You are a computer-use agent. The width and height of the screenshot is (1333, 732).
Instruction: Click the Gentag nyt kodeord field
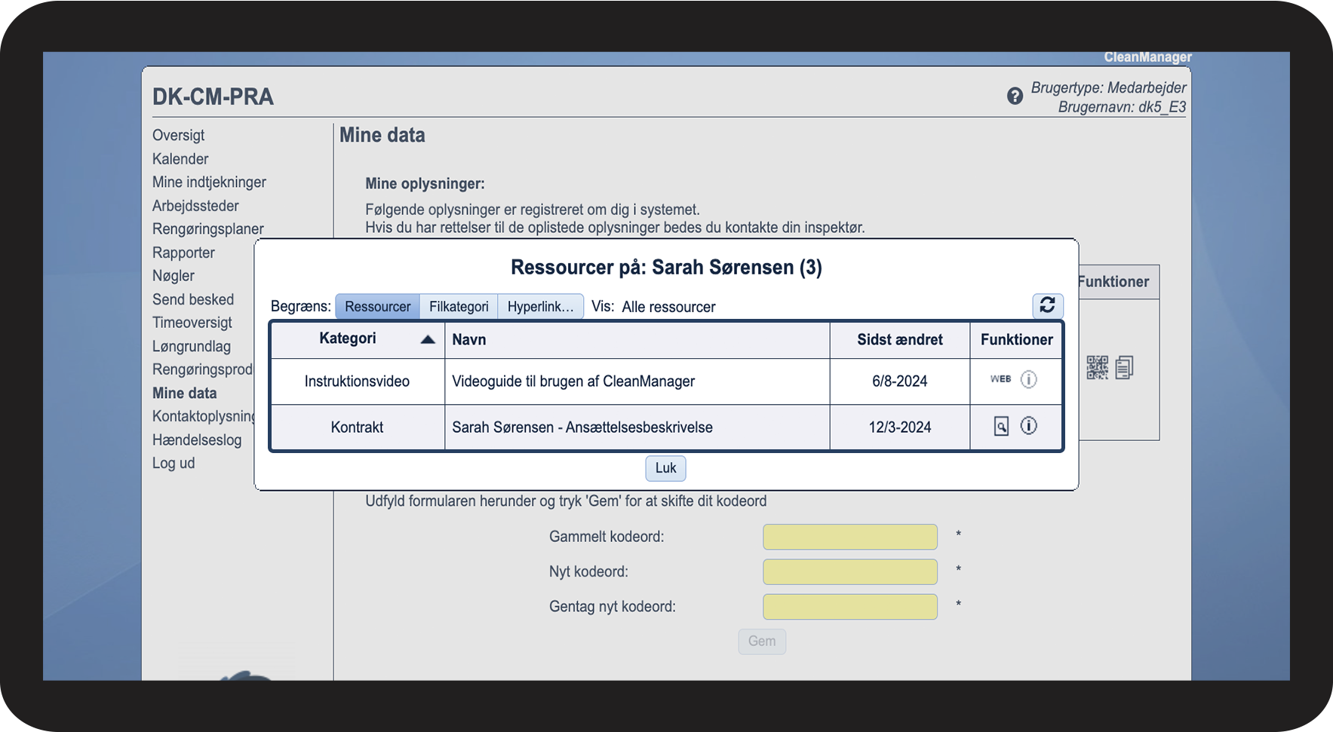click(x=849, y=607)
